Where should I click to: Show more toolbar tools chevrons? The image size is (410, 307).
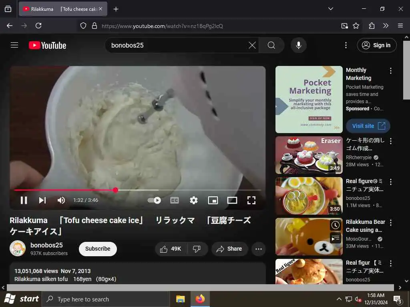coord(386,26)
